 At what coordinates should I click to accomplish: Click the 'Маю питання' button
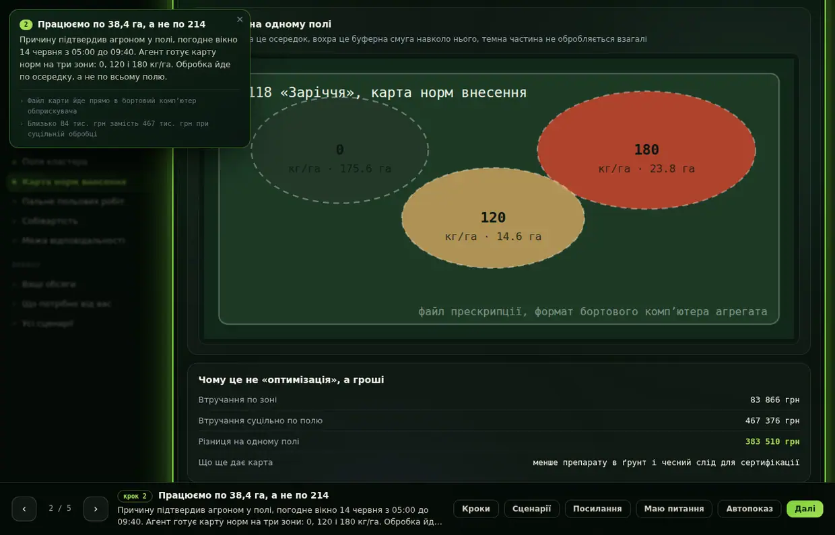pyautogui.click(x=674, y=509)
